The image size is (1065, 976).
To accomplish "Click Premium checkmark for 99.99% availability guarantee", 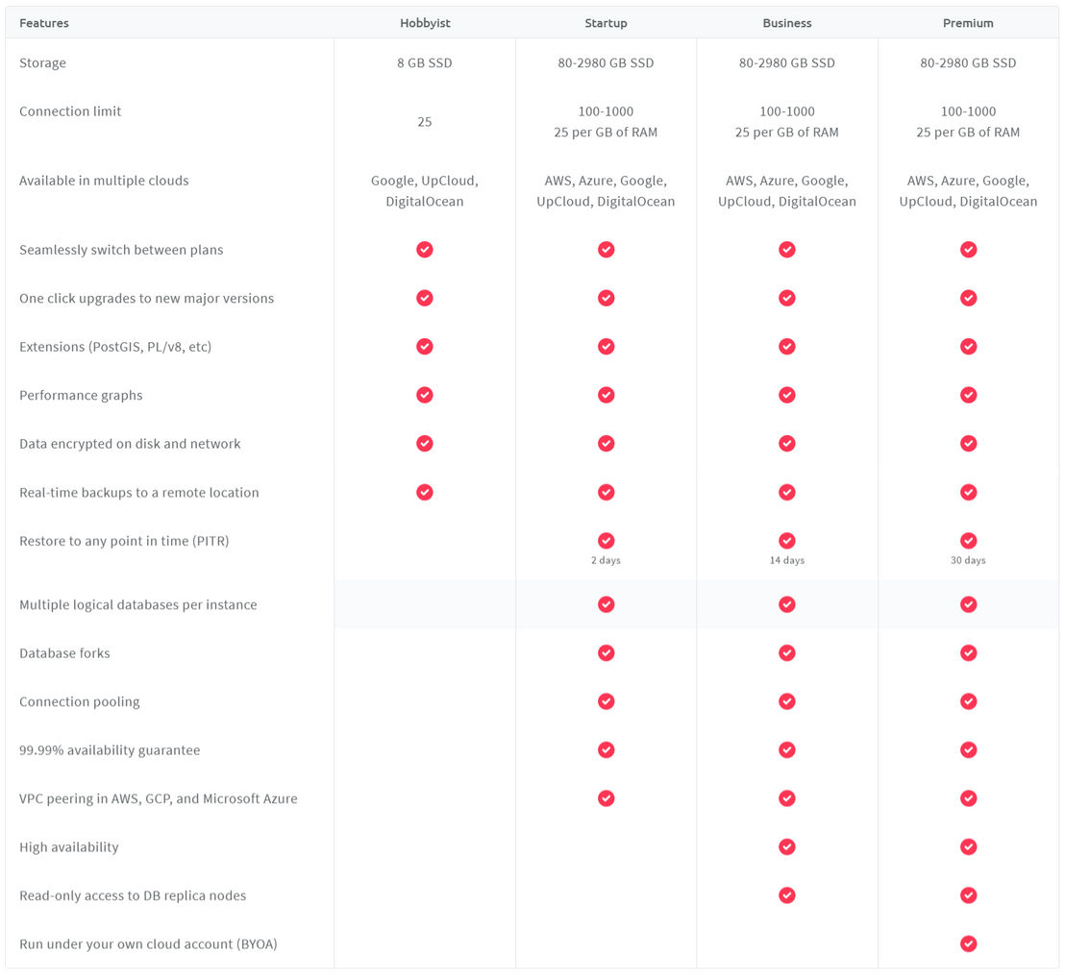I will 968,750.
